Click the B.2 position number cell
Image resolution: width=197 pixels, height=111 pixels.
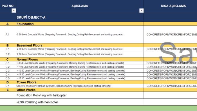(x=8, y=54)
